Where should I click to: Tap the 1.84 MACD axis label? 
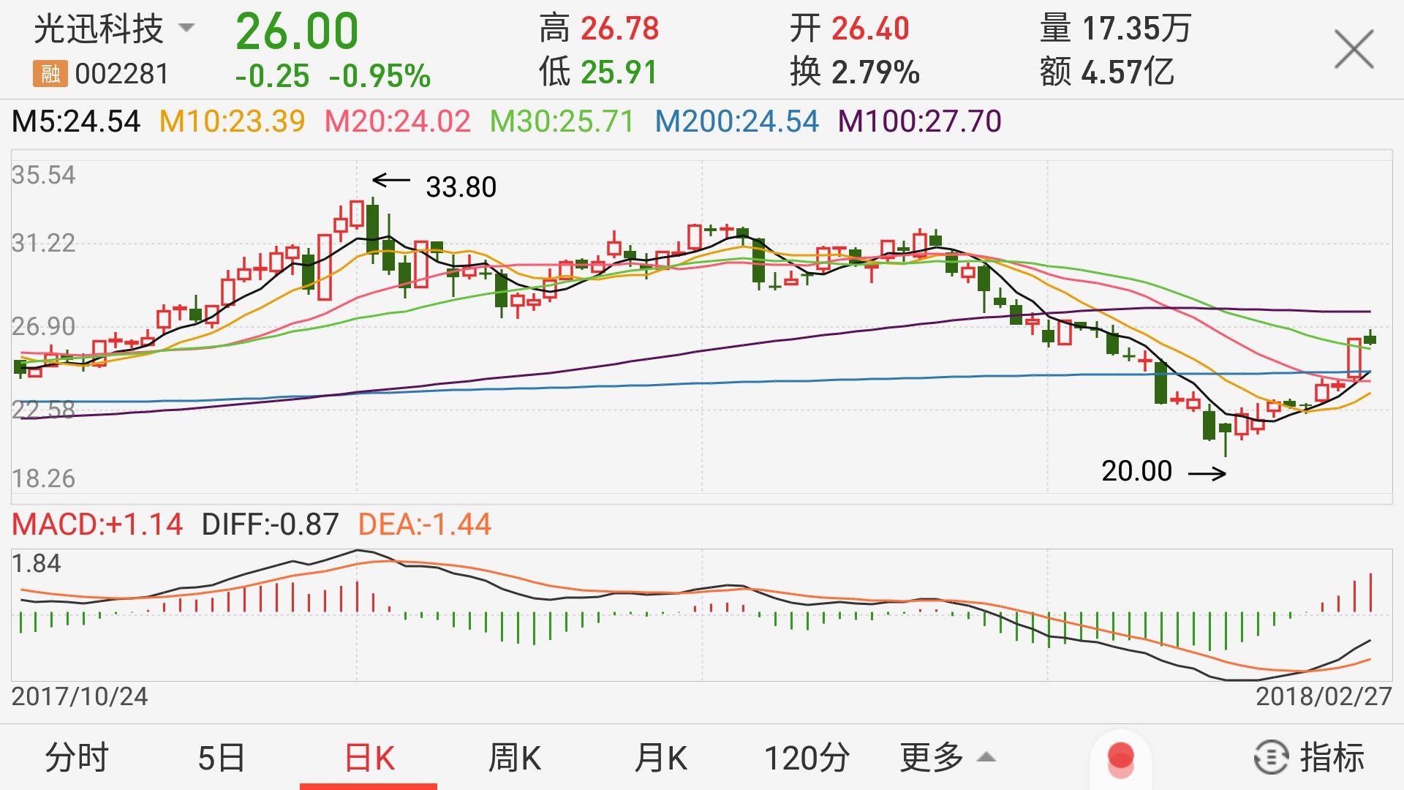[x=37, y=563]
